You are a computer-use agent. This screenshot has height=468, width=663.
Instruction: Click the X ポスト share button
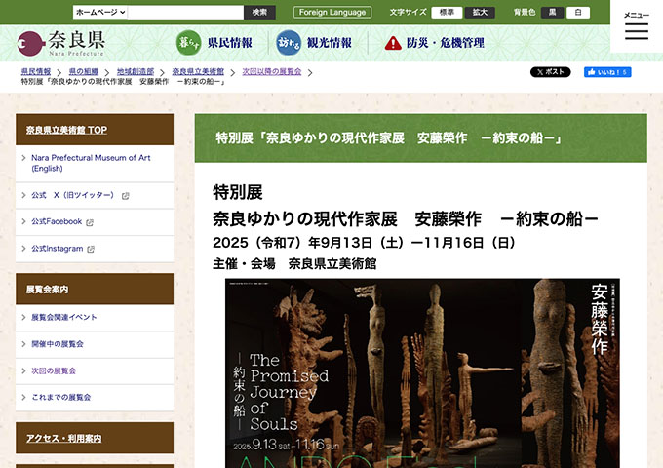(550, 72)
